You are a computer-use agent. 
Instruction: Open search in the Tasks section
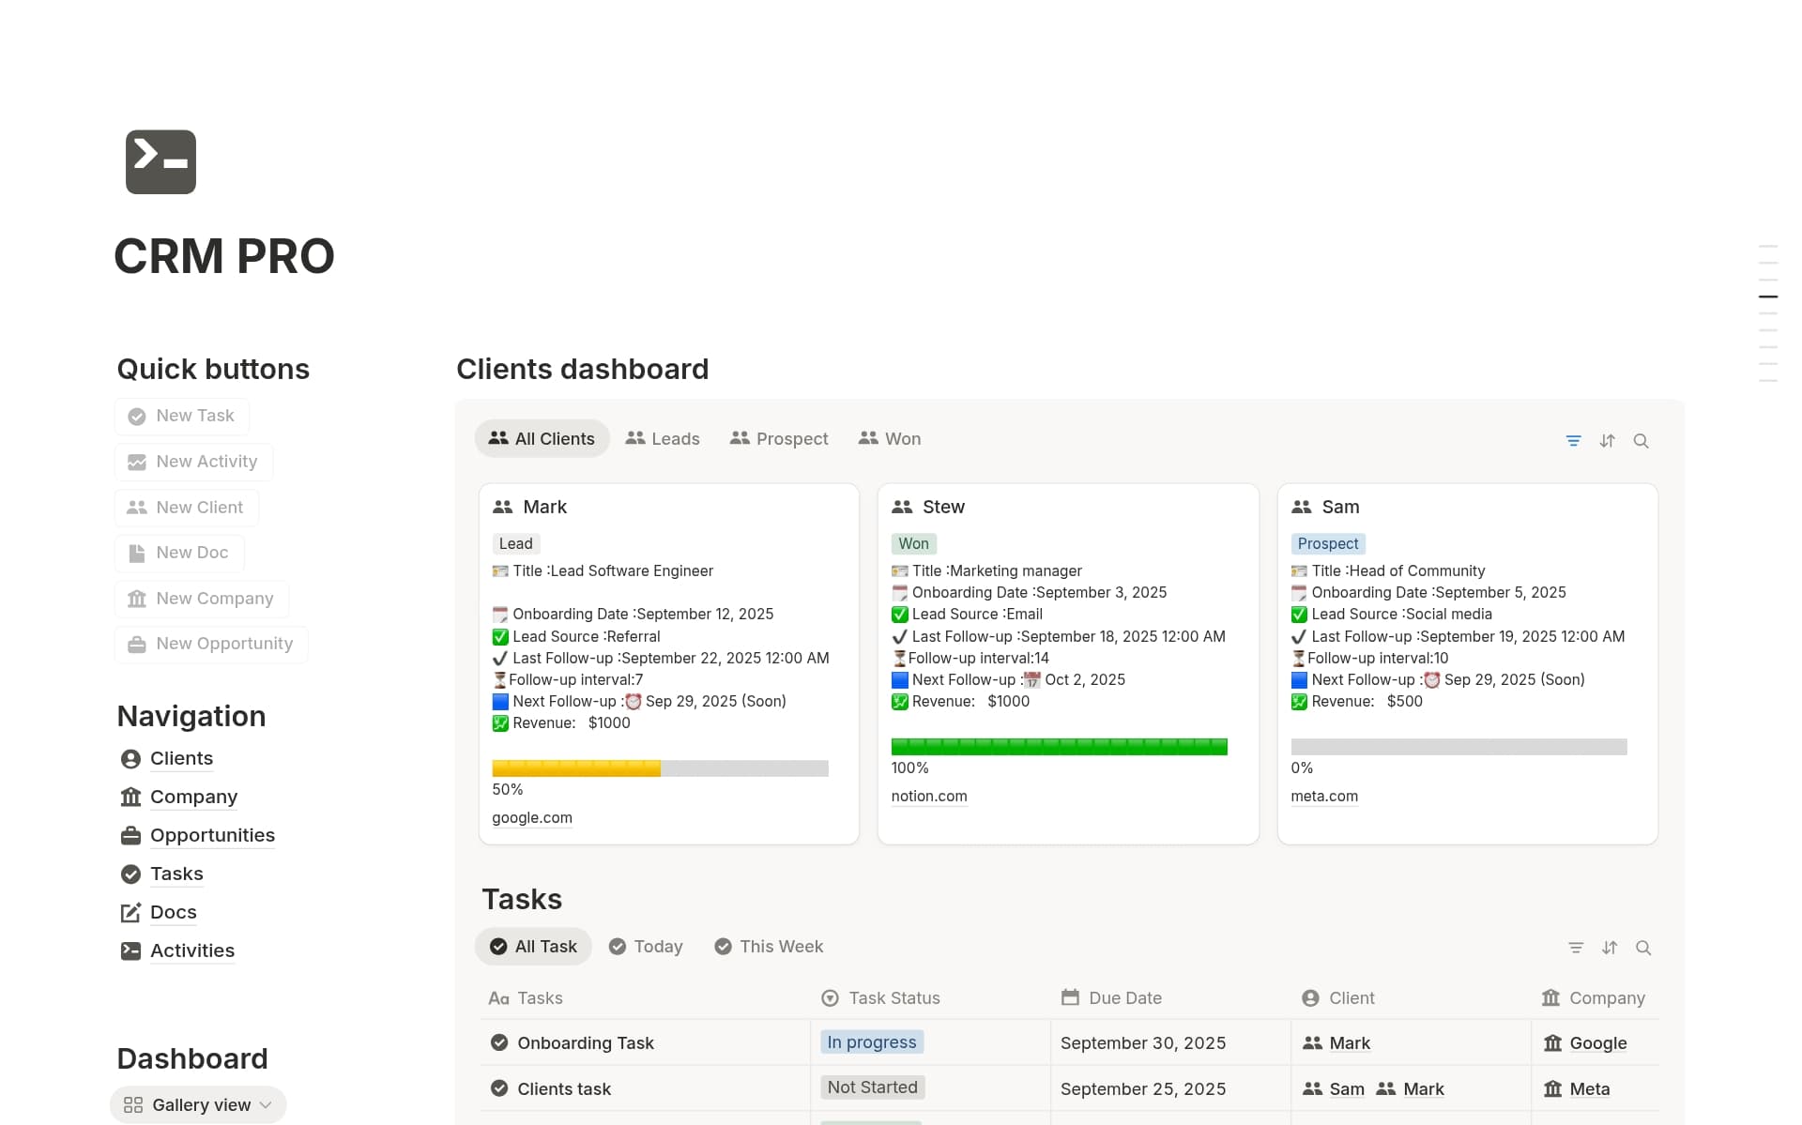coord(1643,948)
